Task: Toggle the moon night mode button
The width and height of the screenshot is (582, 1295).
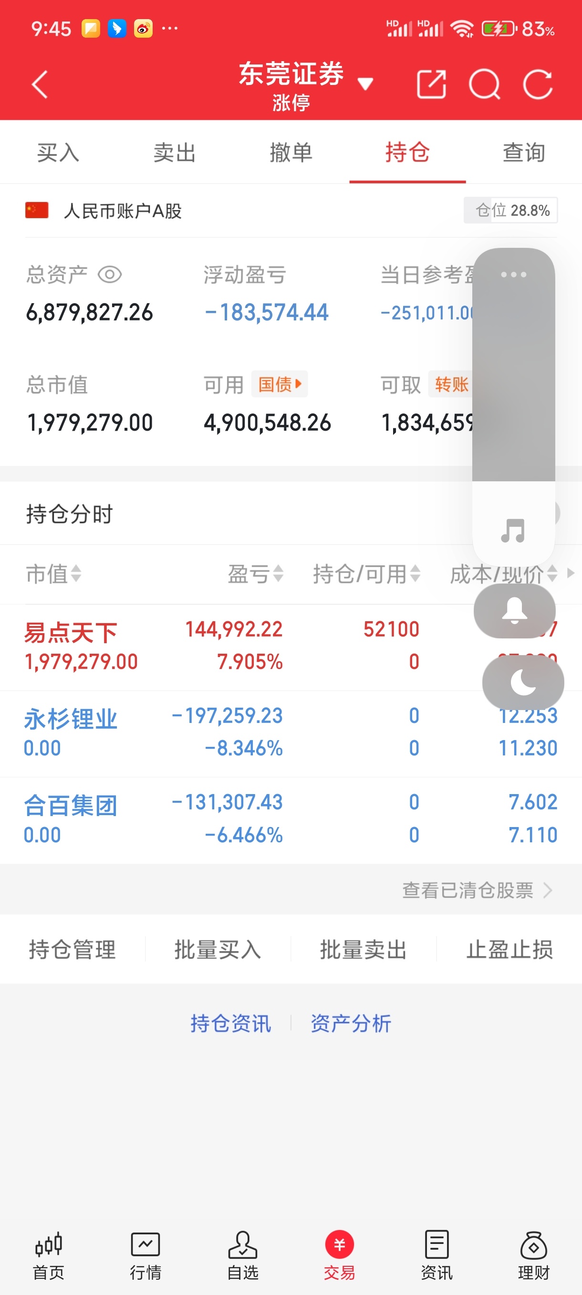Action: point(523,683)
